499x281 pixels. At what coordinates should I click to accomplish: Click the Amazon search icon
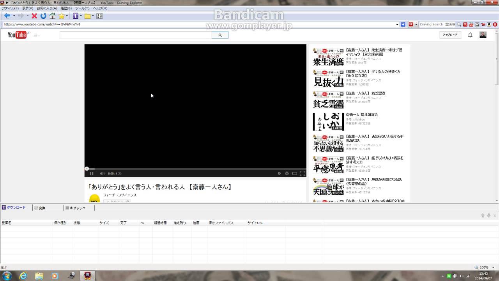click(489, 24)
